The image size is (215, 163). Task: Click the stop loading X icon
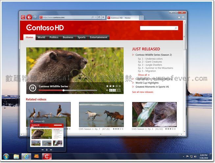(x=103, y=17)
